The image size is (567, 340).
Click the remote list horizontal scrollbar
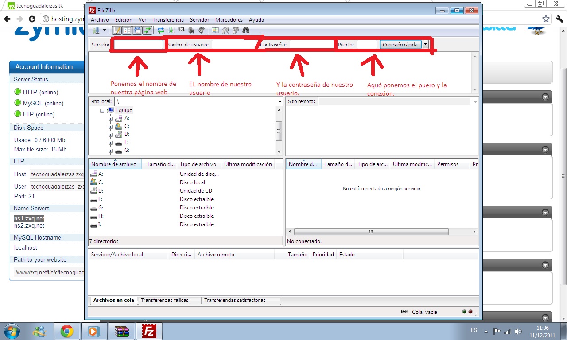tap(382, 232)
